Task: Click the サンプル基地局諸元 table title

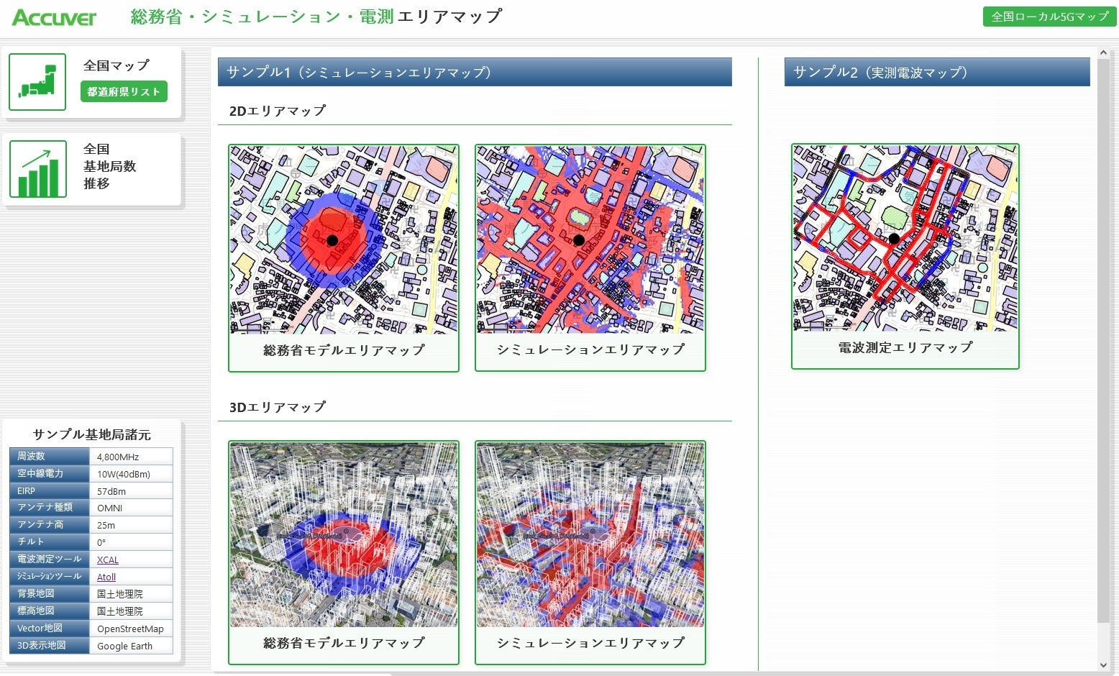Action: [92, 434]
